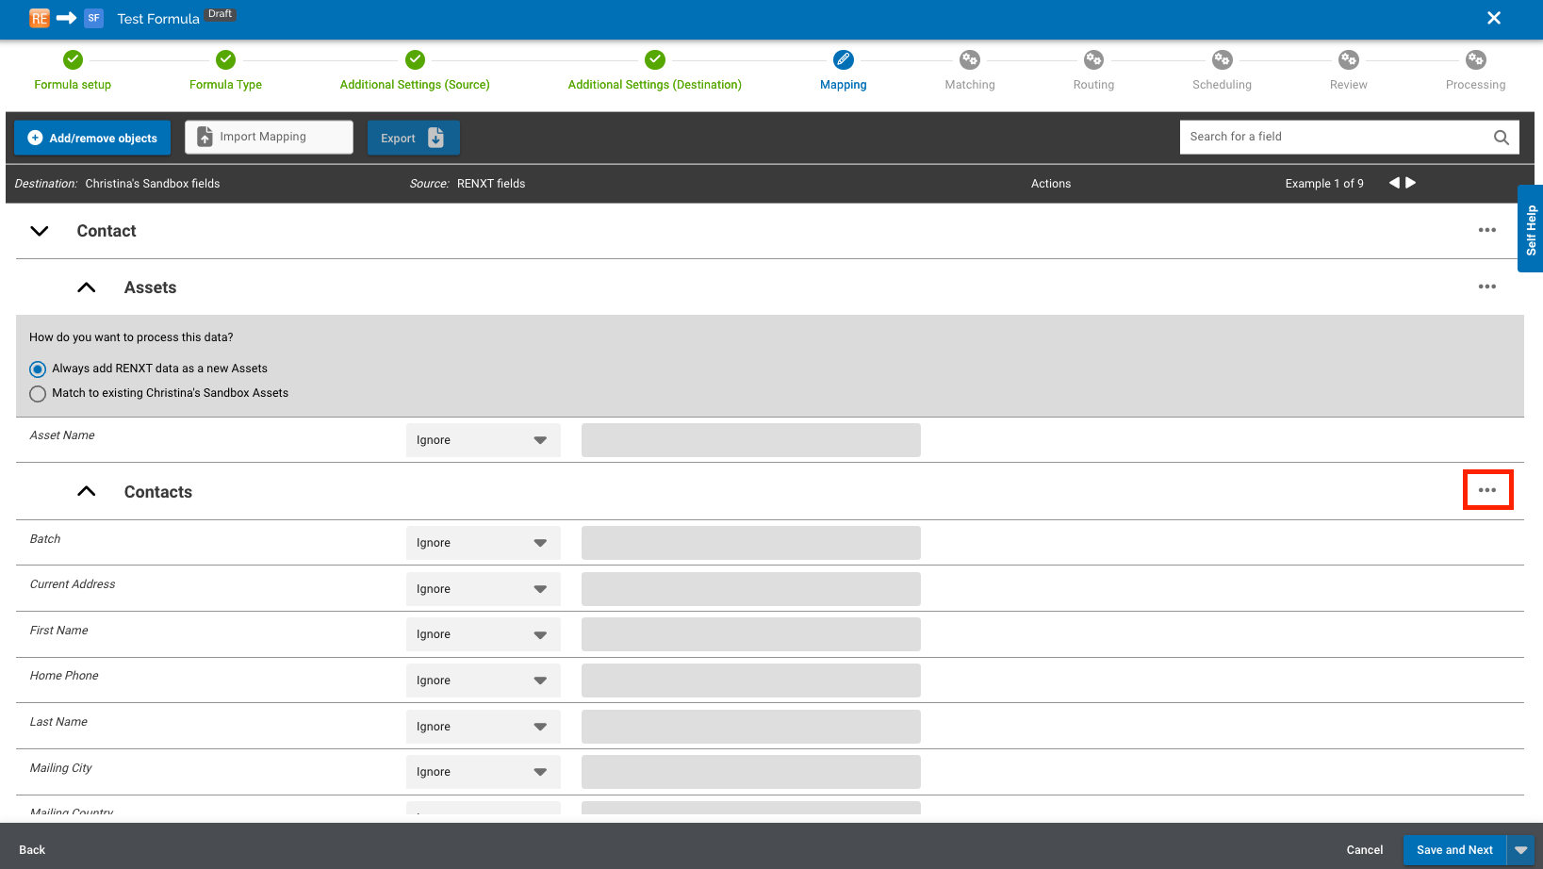
Task: Click the search magnifier icon
Action: click(1501, 138)
